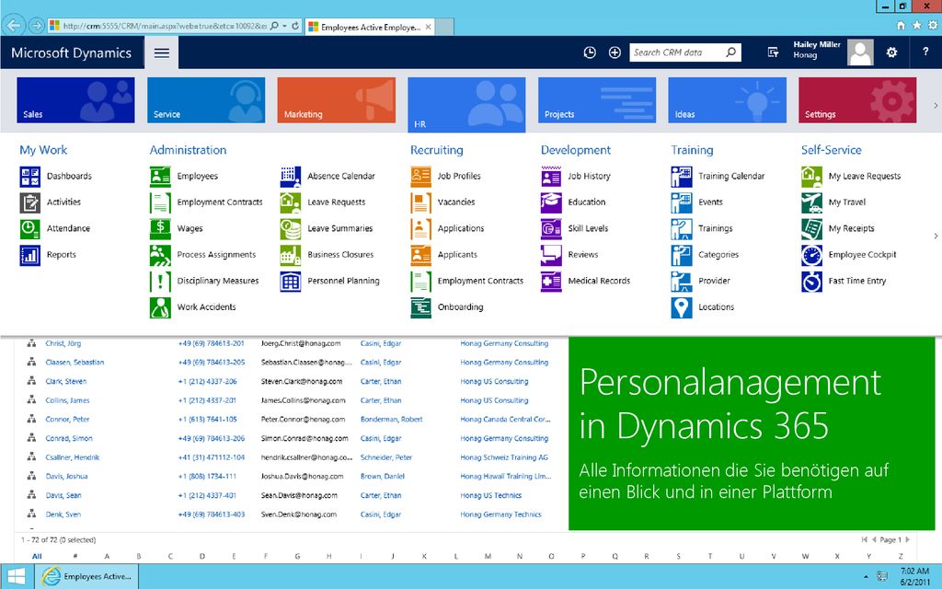
Task: Open the Medical Records icon
Action: click(552, 281)
